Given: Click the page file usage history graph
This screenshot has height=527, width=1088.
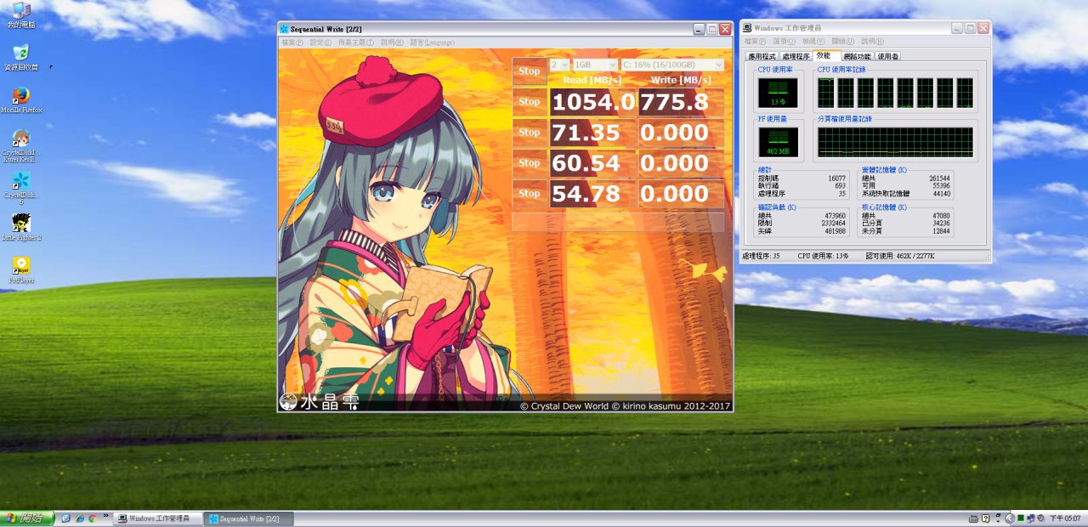Looking at the screenshot, I should 895,143.
